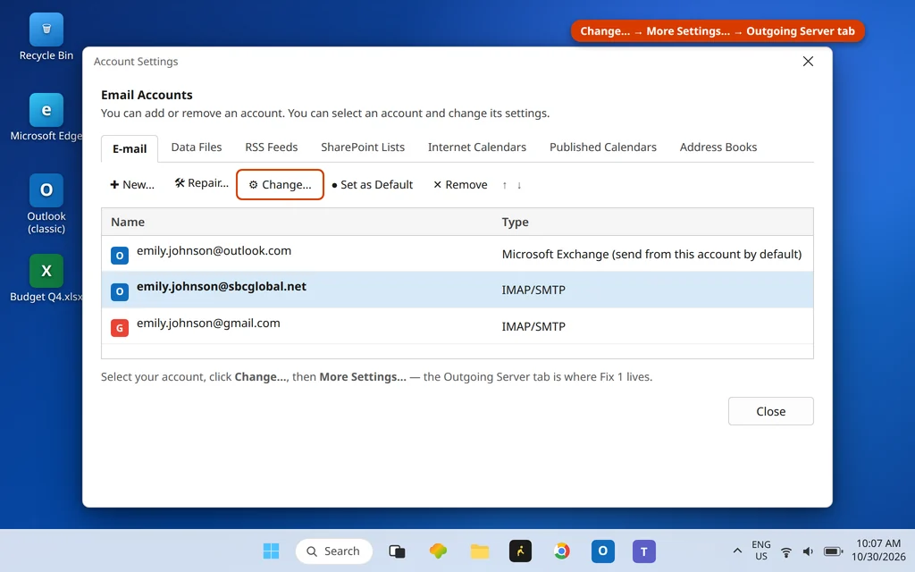The image size is (915, 572).
Task: Click Set as Default
Action: [x=373, y=184]
